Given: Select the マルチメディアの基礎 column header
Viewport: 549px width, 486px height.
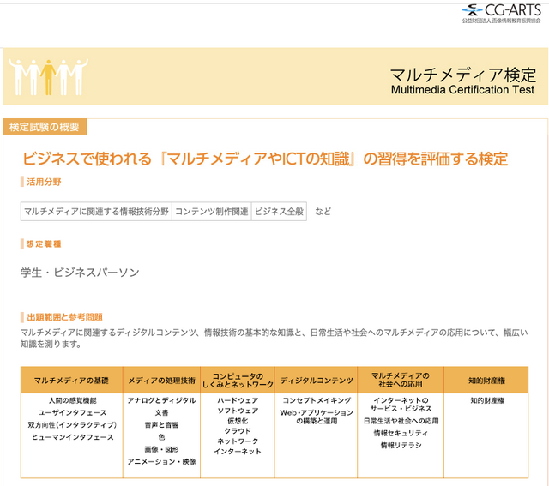Looking at the screenshot, I should [72, 381].
